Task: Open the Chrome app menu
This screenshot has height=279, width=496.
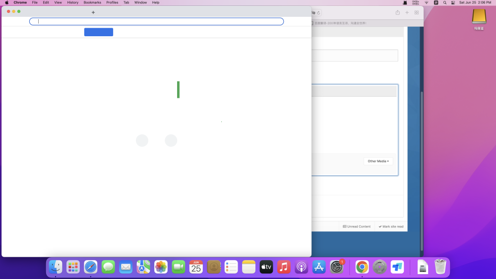Action: [x=20, y=2]
